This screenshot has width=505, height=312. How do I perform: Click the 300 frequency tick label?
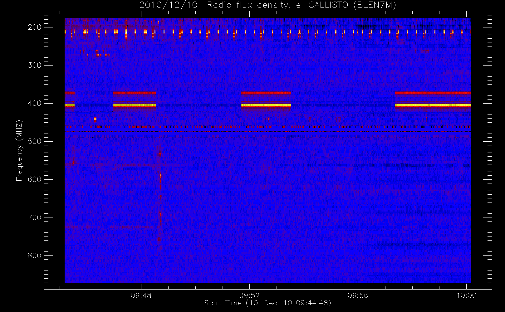click(x=35, y=65)
